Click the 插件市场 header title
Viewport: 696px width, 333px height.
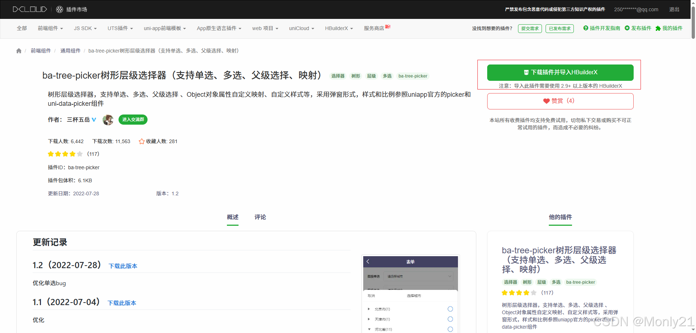pyautogui.click(x=76, y=9)
